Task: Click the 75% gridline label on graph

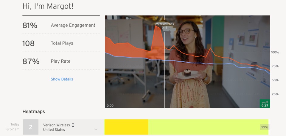Action: click(275, 66)
